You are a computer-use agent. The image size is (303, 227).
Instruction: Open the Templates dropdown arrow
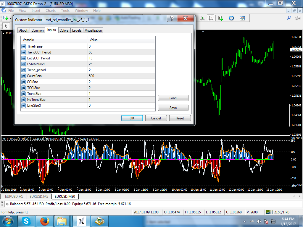(x=247, y=18)
